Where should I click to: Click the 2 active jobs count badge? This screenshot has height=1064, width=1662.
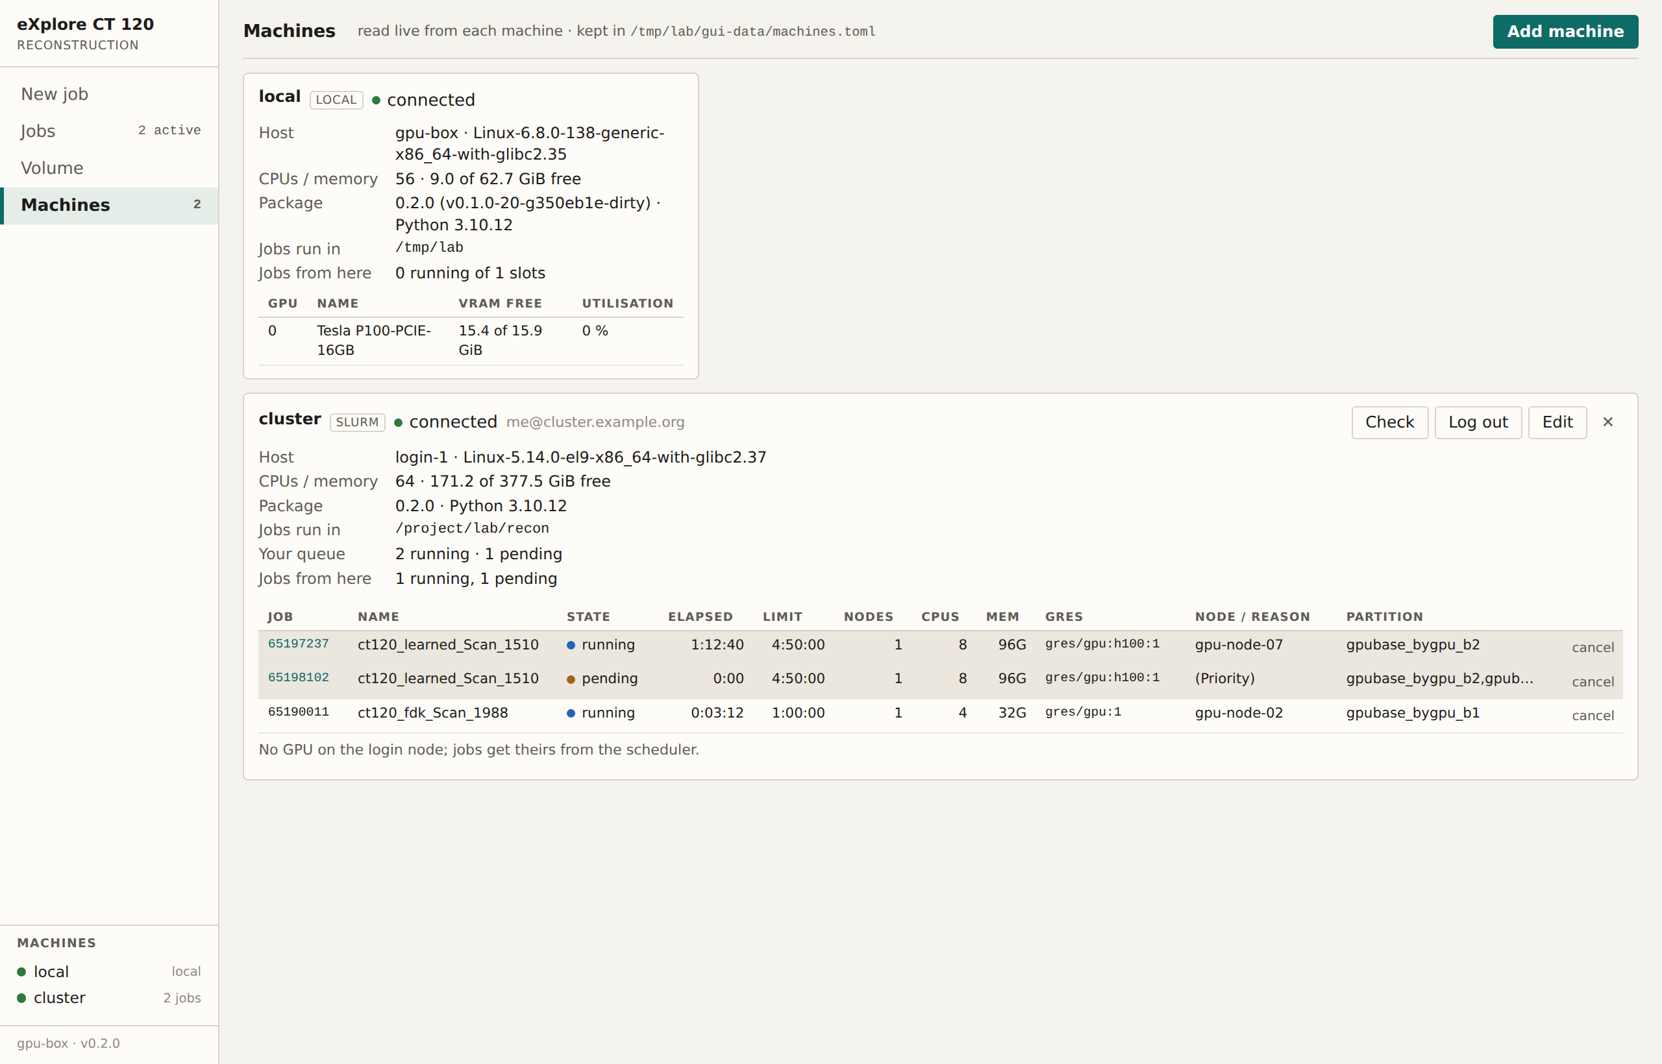click(x=169, y=130)
